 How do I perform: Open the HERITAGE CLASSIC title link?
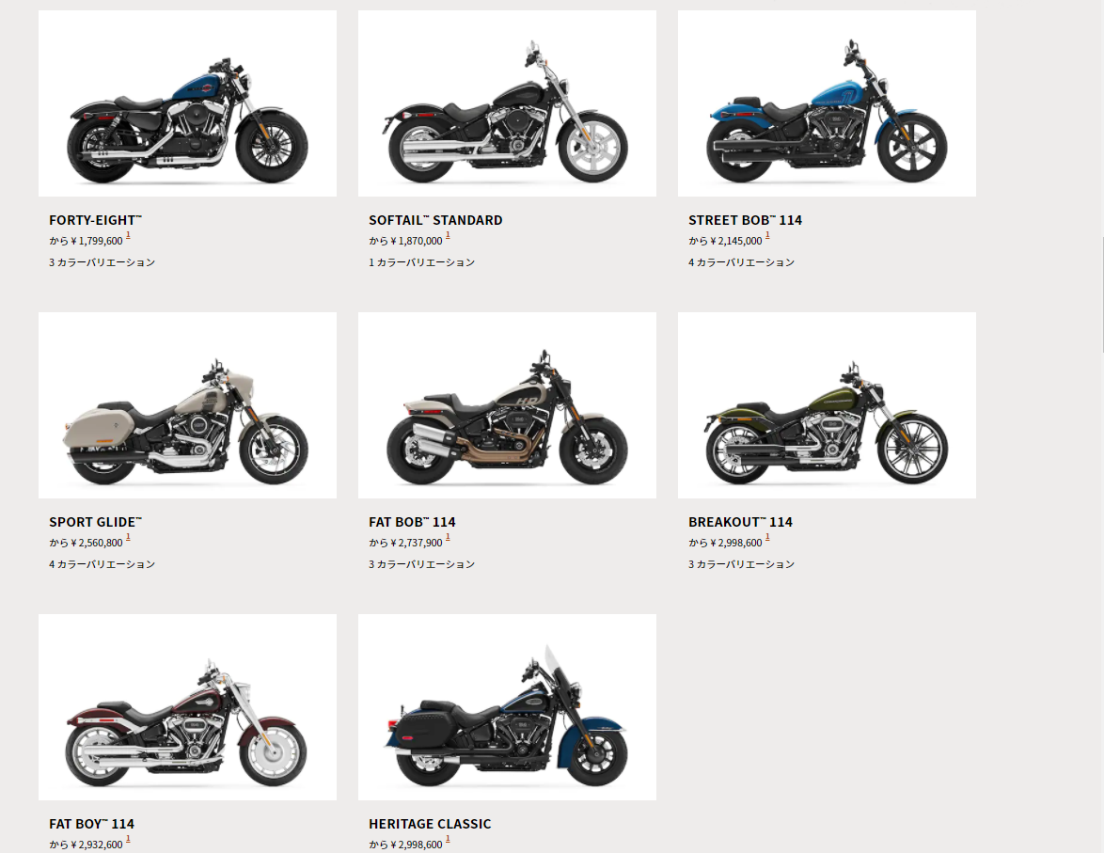coord(430,824)
